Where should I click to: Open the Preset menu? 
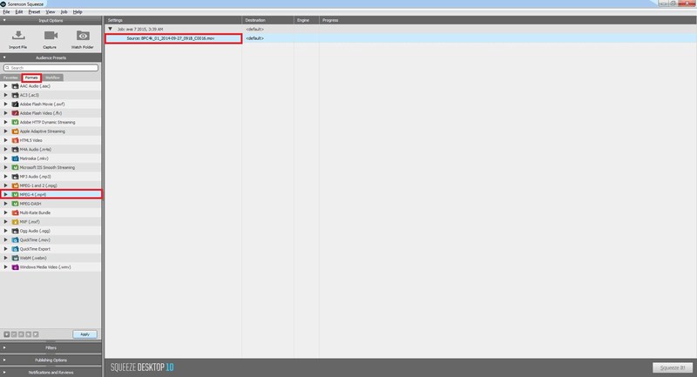[x=34, y=12]
